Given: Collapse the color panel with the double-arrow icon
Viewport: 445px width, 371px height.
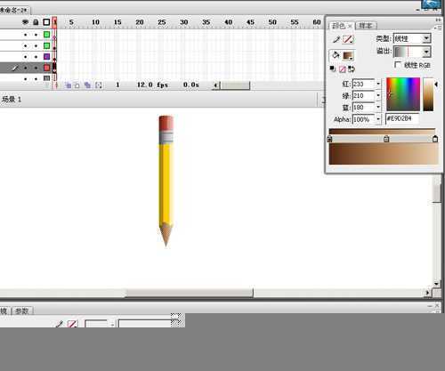Looking at the screenshot, I should (438, 20).
